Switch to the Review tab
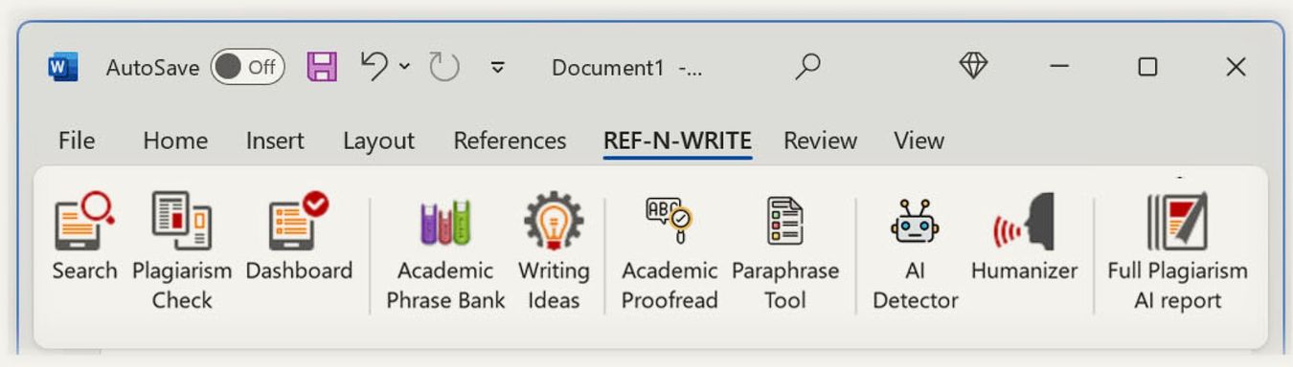This screenshot has height=367, width=1293. [820, 140]
